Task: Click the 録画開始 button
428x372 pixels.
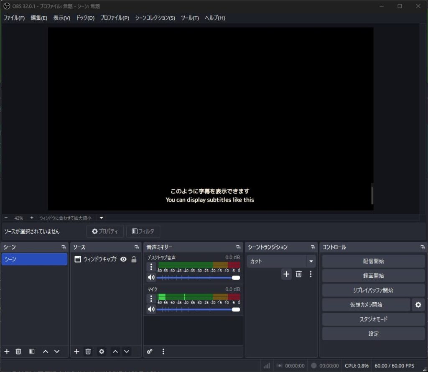Action: (373, 276)
